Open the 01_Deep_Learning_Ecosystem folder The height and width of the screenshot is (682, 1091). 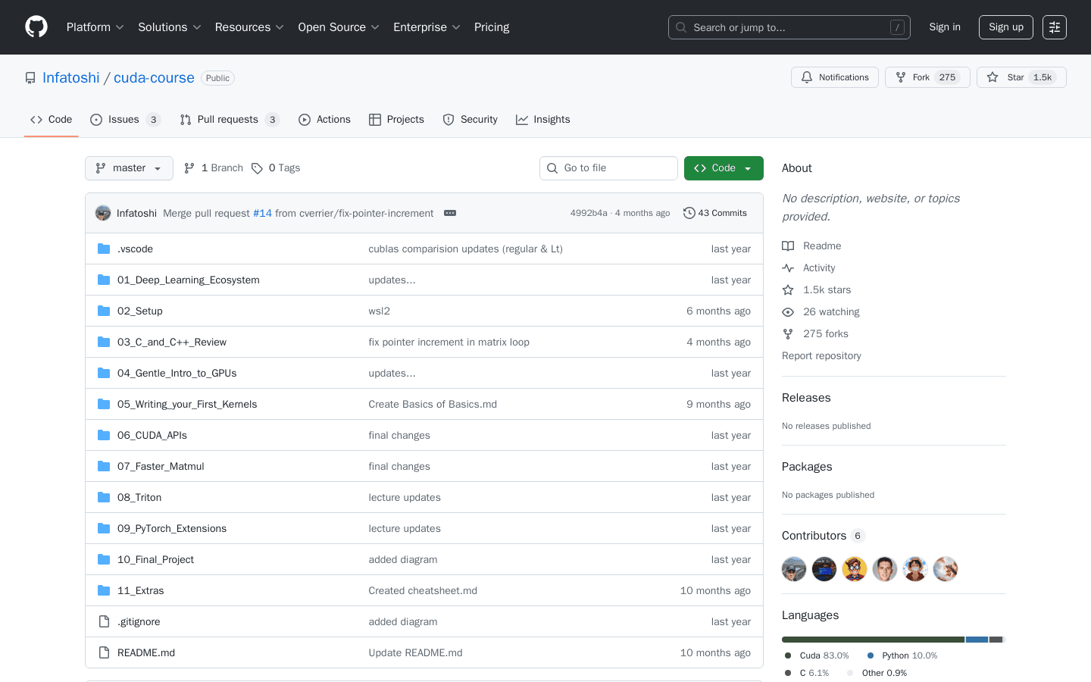(189, 280)
